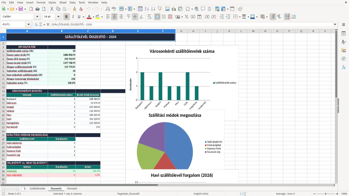Open Find & Replace via the toolbar icon
This screenshot has height=196, width=349.
108,9
